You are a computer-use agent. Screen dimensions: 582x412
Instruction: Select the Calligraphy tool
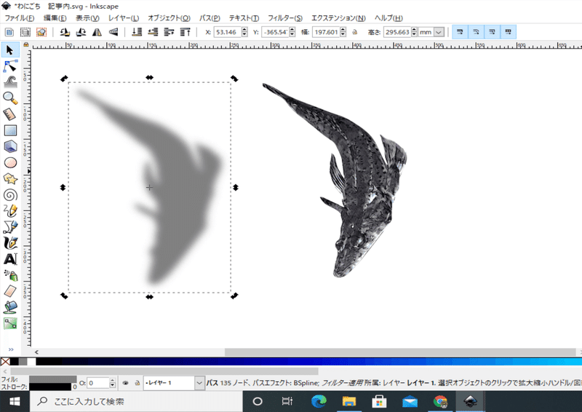pyautogui.click(x=10, y=243)
